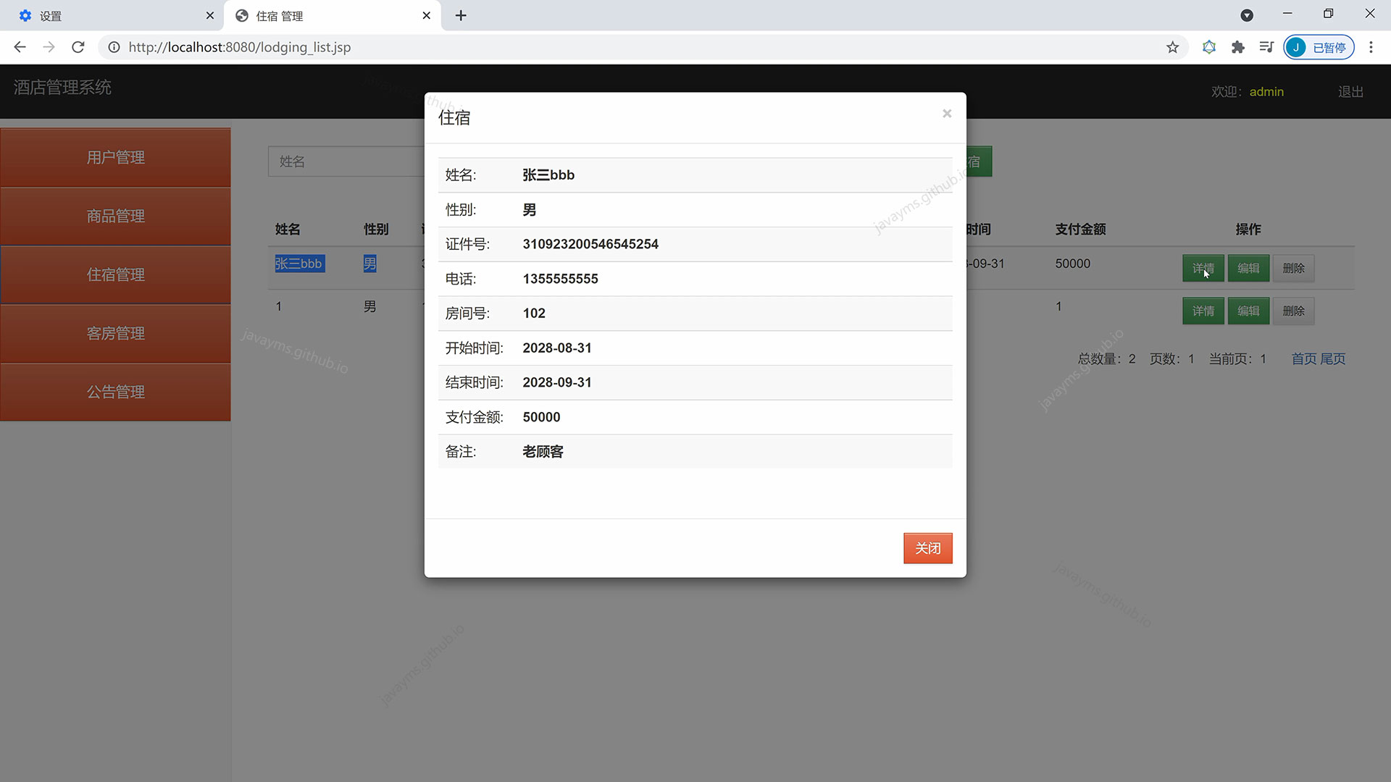Open a new browser tab with plus icon
Image resolution: width=1391 pixels, height=782 pixels.
(x=460, y=15)
